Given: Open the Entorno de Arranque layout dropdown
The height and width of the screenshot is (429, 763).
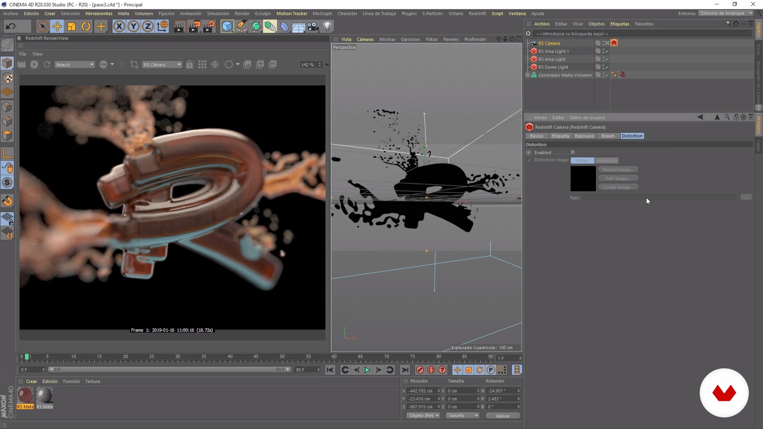Looking at the screenshot, I should pyautogui.click(x=726, y=13).
